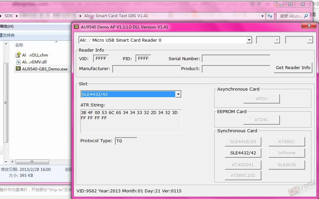The height and width of the screenshot is (199, 319).
Task: Open the AlcorDLL.chm help file icon
Action: tap(18, 55)
